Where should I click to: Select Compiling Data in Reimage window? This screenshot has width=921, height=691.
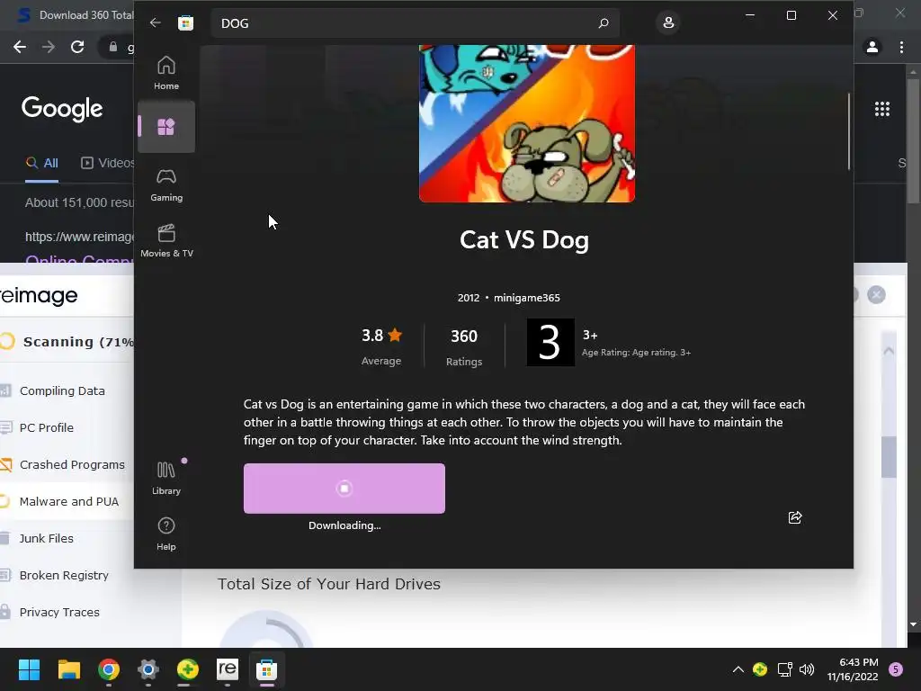pyautogui.click(x=62, y=390)
